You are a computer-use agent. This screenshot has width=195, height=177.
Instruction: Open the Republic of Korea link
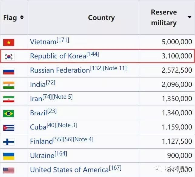58,56
